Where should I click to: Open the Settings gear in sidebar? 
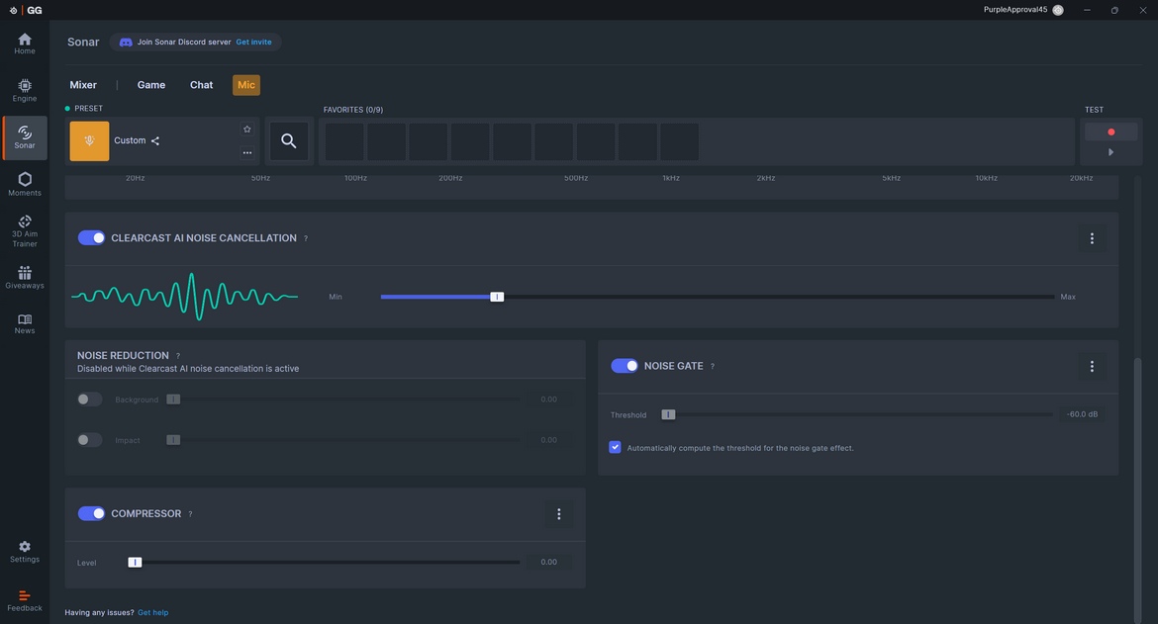click(x=25, y=551)
